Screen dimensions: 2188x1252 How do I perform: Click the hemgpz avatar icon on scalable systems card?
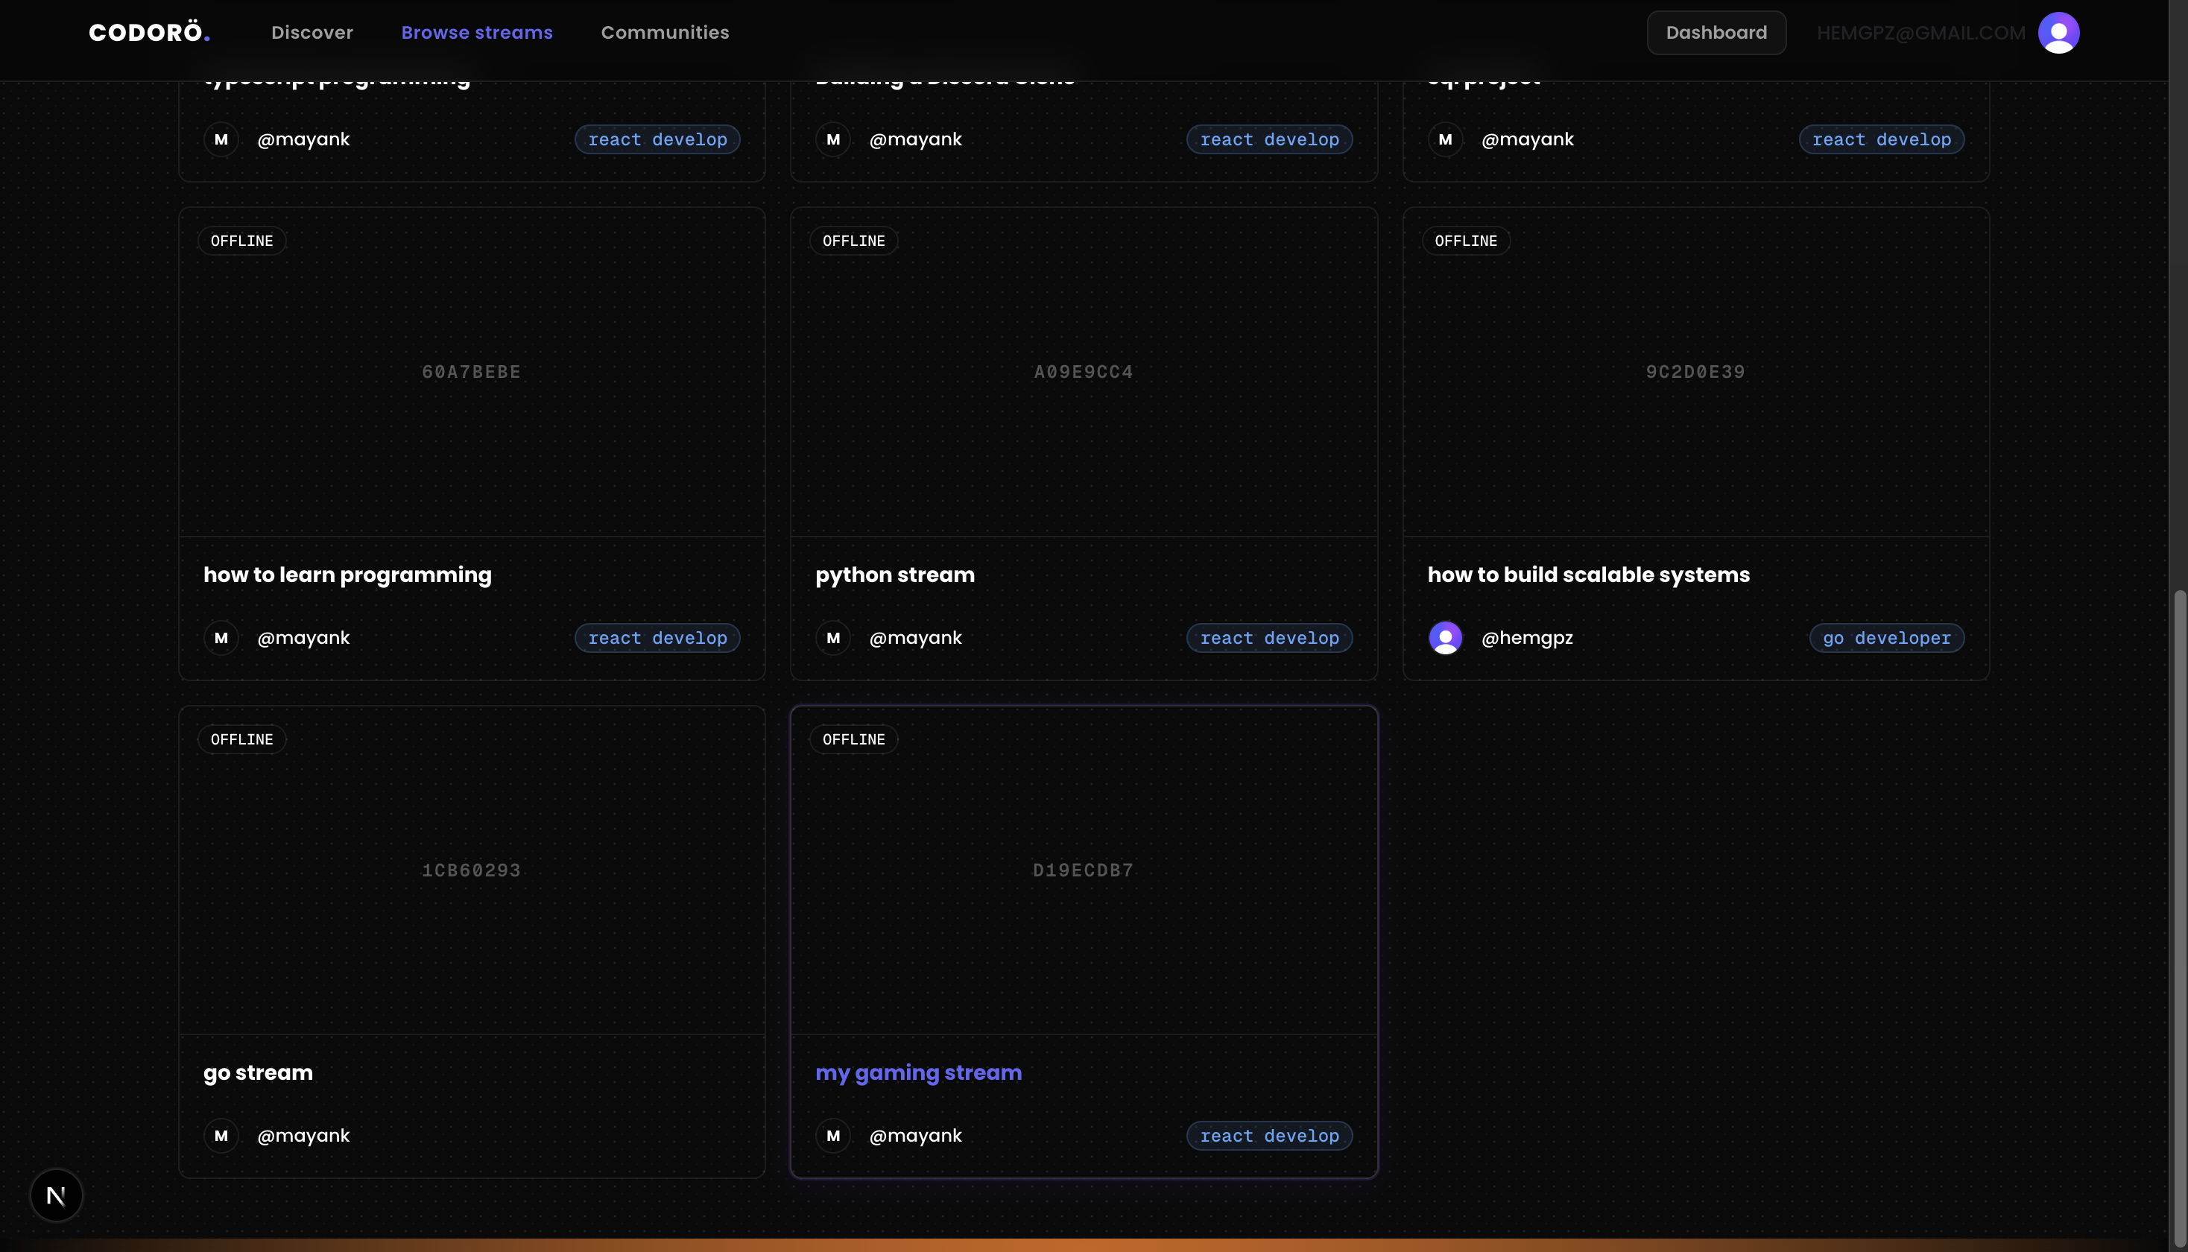[1445, 638]
